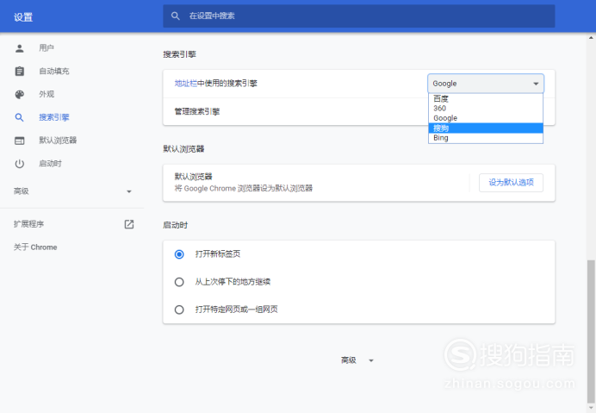596x413 pixels.
Task: Click the 默认浏览器 window icon
Action: click(20, 141)
